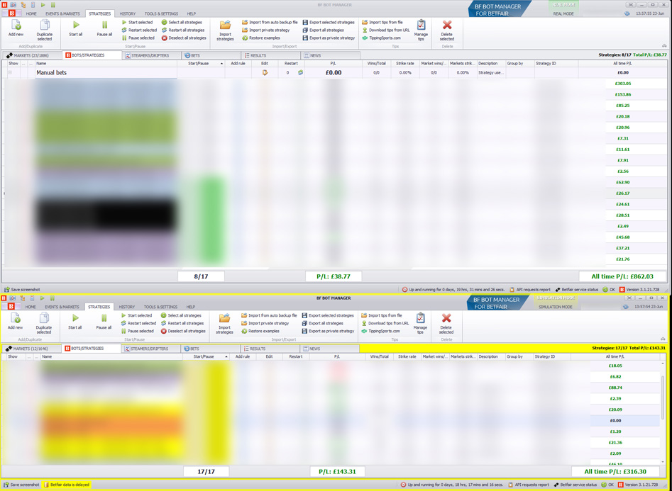This screenshot has width=672, height=491.
Task: Export as private strategy, Real Mode window
Action: (329, 38)
